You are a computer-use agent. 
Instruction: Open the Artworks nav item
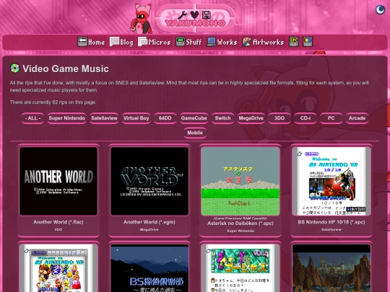coord(263,42)
